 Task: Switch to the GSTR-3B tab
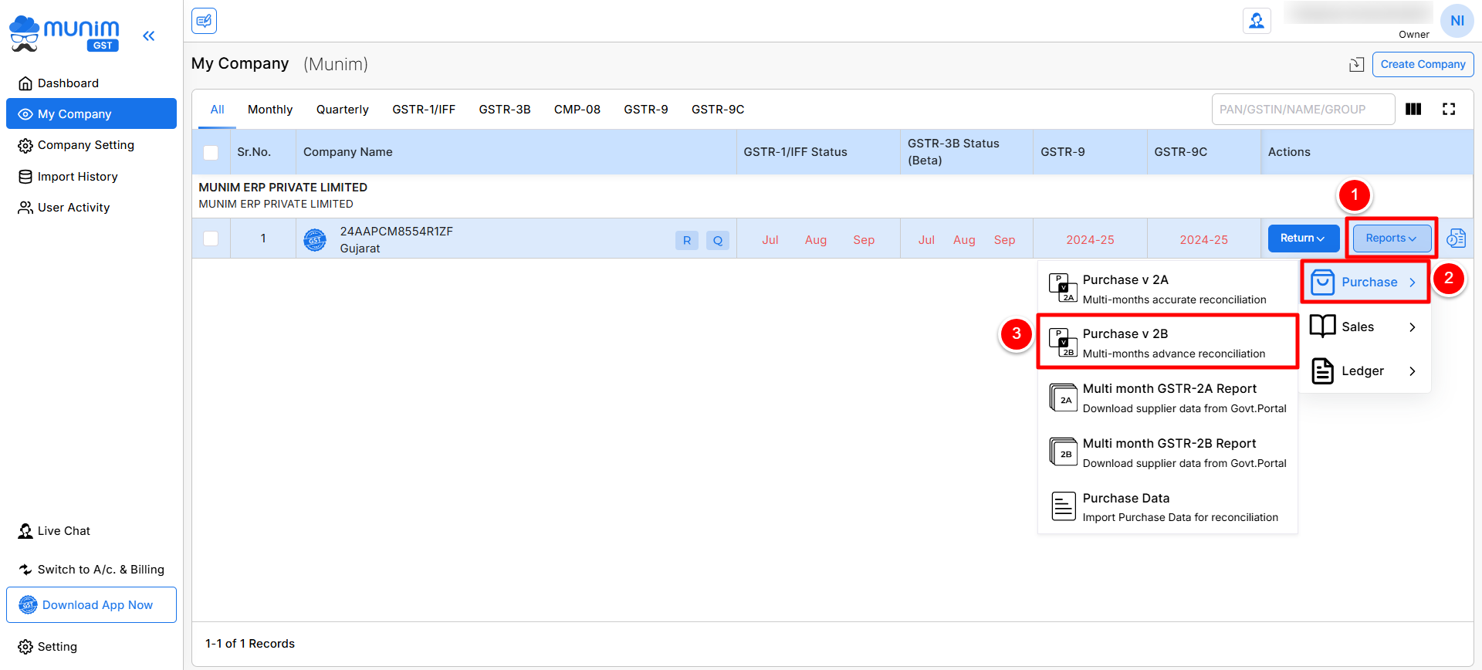pos(505,110)
